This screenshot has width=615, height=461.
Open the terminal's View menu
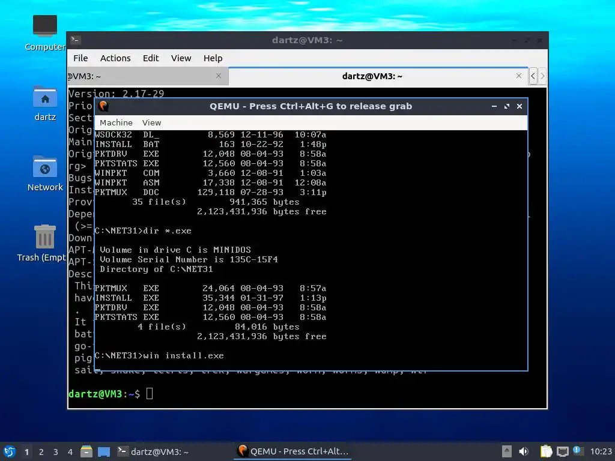[181, 58]
